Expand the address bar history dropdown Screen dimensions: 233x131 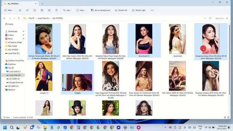205,18
